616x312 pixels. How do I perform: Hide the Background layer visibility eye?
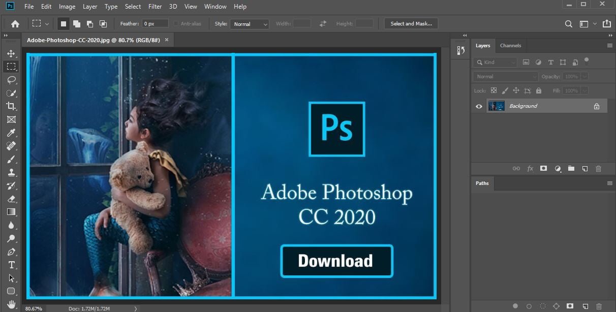[x=479, y=106]
